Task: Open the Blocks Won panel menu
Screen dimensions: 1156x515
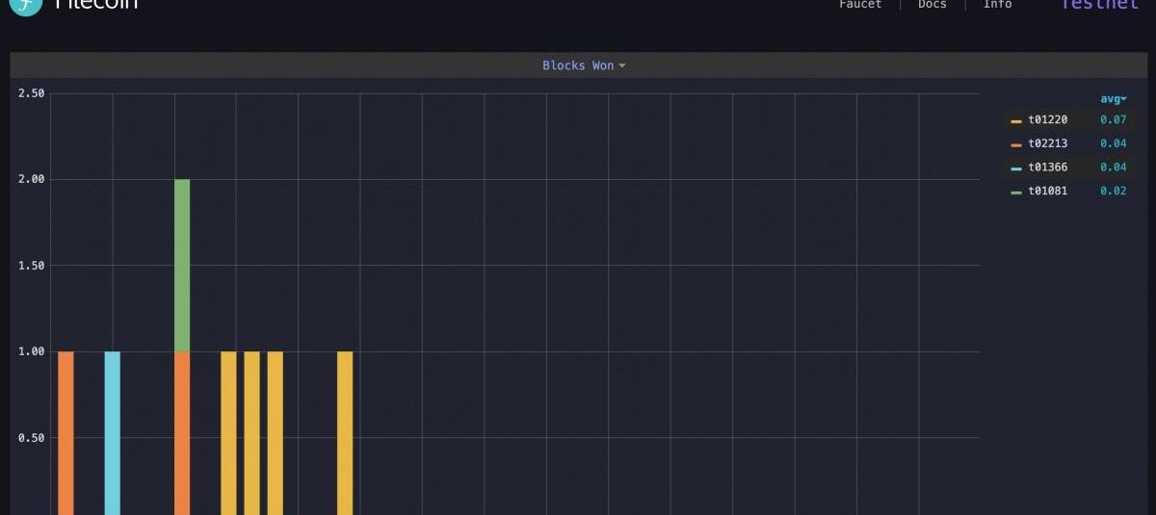Action: pyautogui.click(x=583, y=65)
